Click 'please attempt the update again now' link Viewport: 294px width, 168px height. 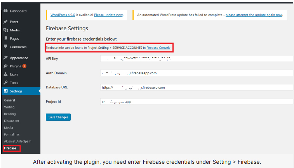[254, 15]
